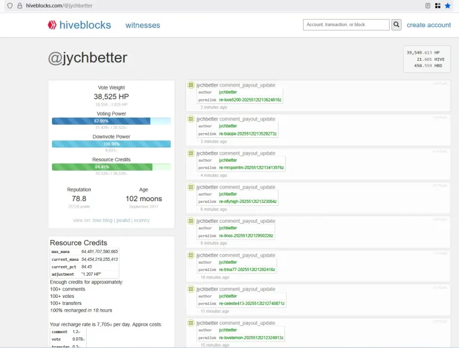The width and height of the screenshot is (459, 348).
Task: Click the 102 moons age value
Action: [x=143, y=199]
